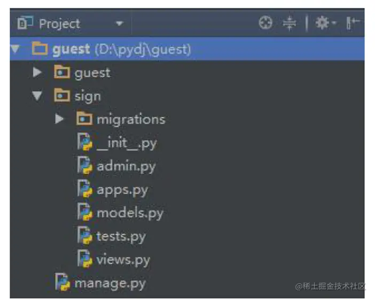Image resolution: width=375 pixels, height=300 pixels.
Task: Select tests.py in the sign folder
Action: tap(121, 236)
